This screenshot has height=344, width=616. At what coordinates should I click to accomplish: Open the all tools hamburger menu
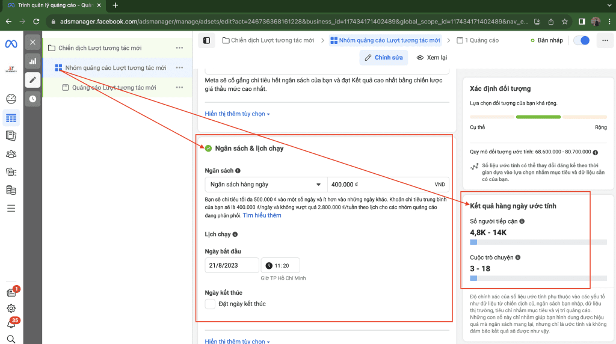[11, 208]
